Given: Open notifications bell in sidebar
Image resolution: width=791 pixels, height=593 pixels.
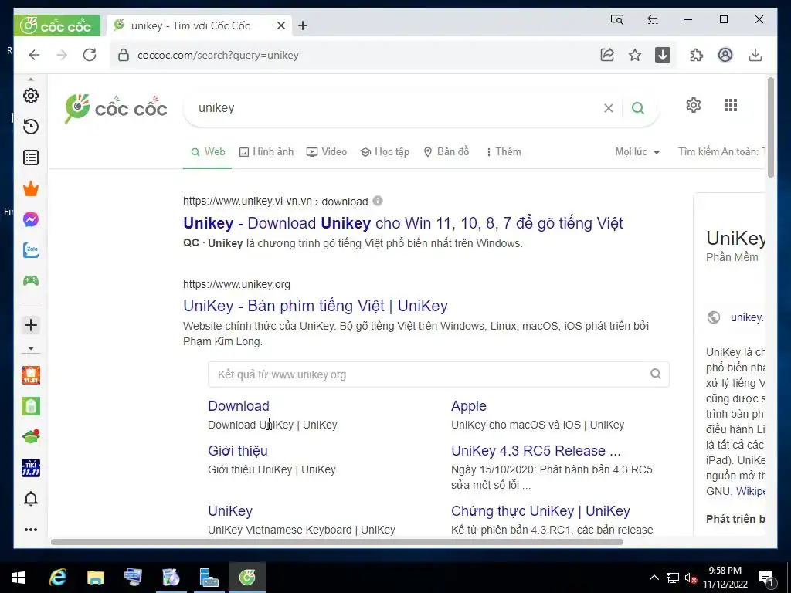Looking at the screenshot, I should pyautogui.click(x=31, y=499).
